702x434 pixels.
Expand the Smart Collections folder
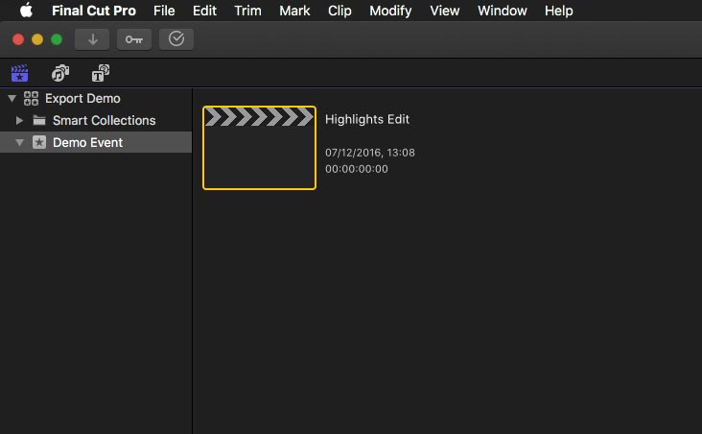[19, 120]
